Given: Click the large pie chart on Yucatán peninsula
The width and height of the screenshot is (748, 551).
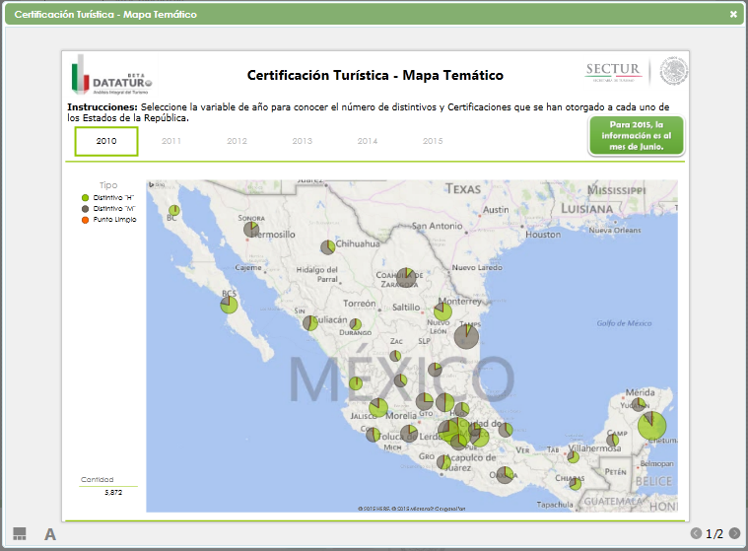Looking at the screenshot, I should click(651, 427).
